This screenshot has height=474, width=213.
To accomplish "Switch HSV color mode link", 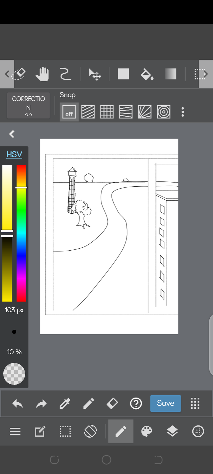I will pyautogui.click(x=14, y=154).
